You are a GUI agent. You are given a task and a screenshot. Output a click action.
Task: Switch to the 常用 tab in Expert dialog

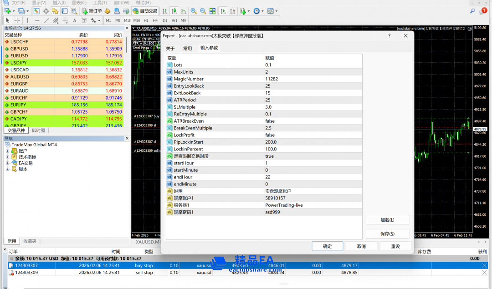[187, 48]
